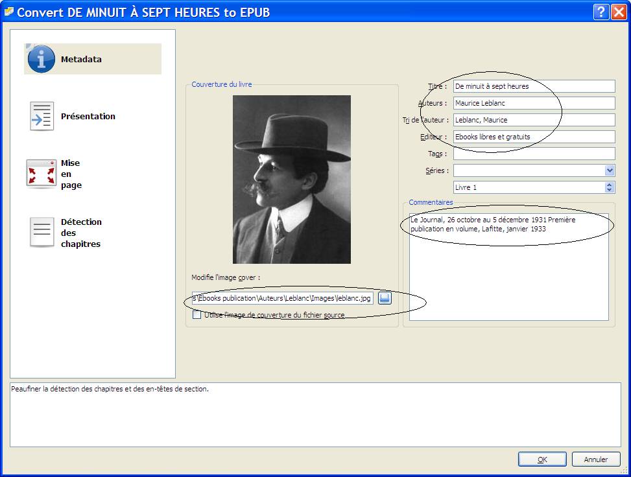This screenshot has width=631, height=477.
Task: Click the Détection des chapitres icon
Action: point(42,233)
